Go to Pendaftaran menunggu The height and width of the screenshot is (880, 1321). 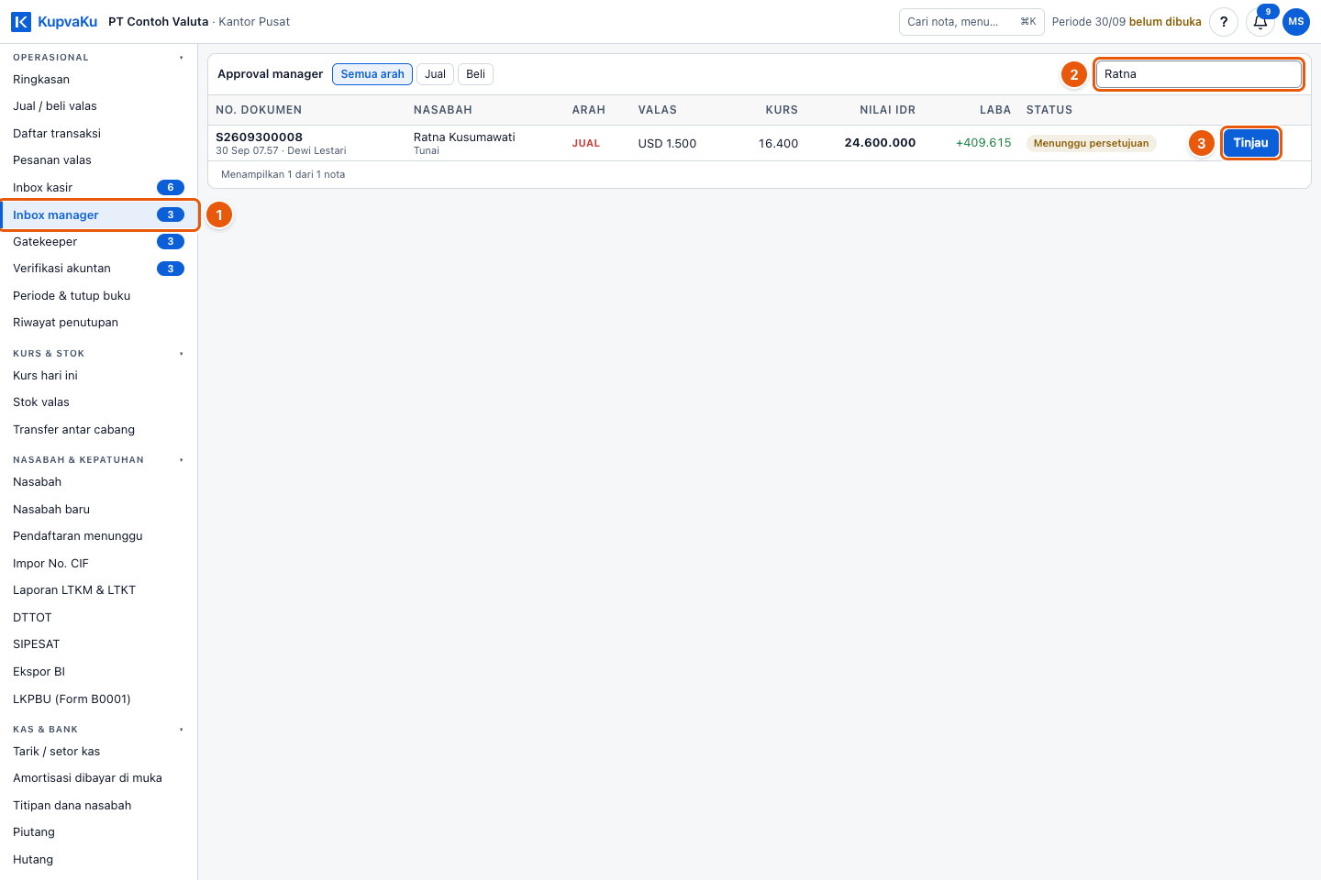pos(99,536)
